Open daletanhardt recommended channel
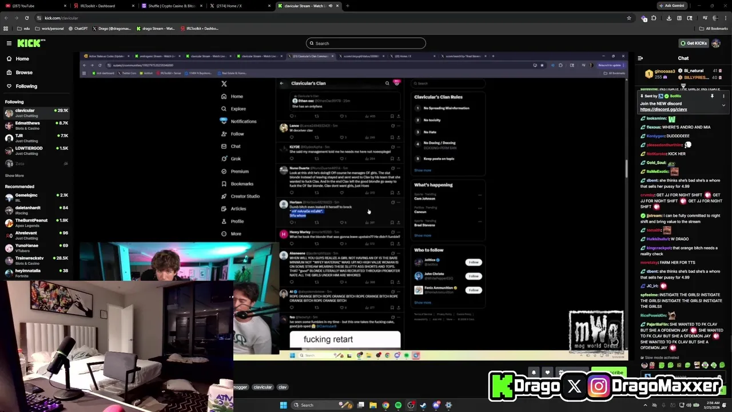This screenshot has height=412, width=732. click(37, 210)
